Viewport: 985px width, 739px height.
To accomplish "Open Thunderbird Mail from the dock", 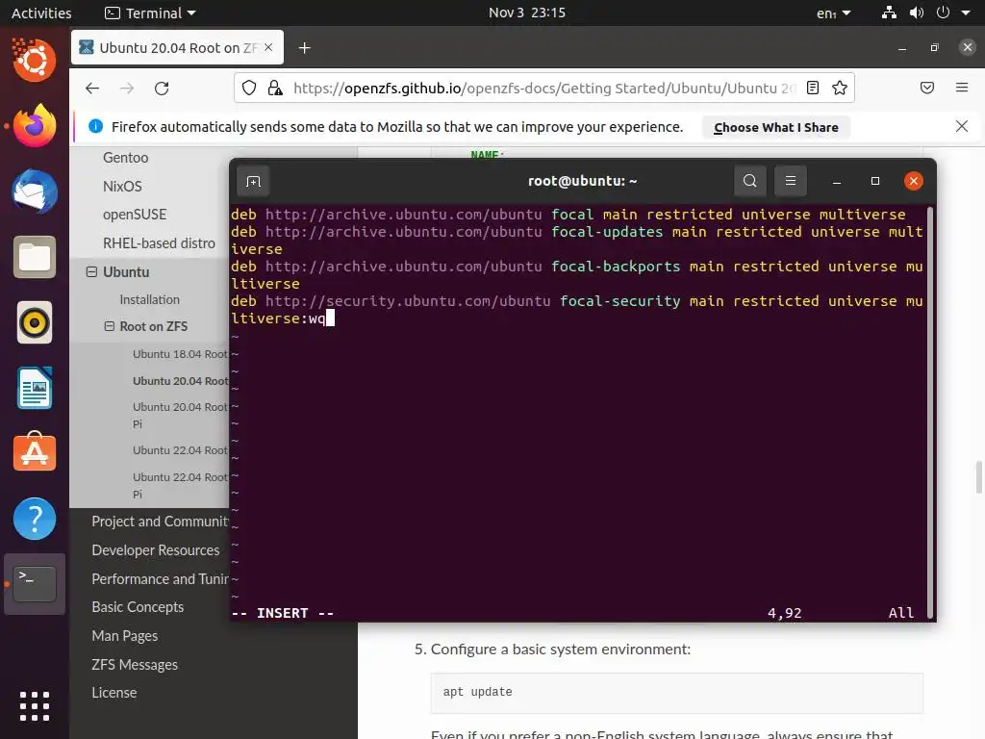I will pyautogui.click(x=35, y=191).
